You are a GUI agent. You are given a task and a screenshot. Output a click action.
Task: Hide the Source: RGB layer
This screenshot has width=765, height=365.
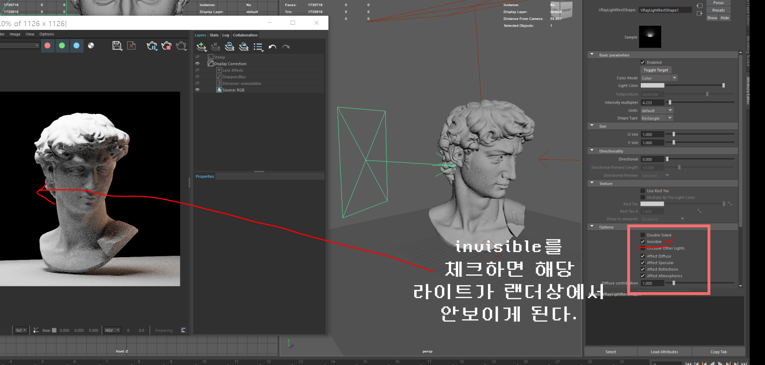pyautogui.click(x=197, y=90)
